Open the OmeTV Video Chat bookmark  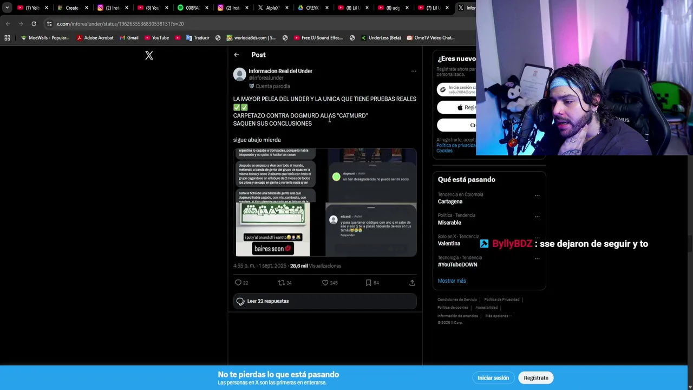tap(430, 38)
